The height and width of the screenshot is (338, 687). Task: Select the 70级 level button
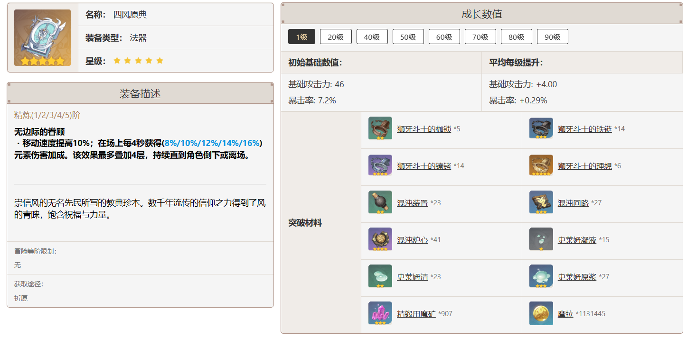(480, 37)
